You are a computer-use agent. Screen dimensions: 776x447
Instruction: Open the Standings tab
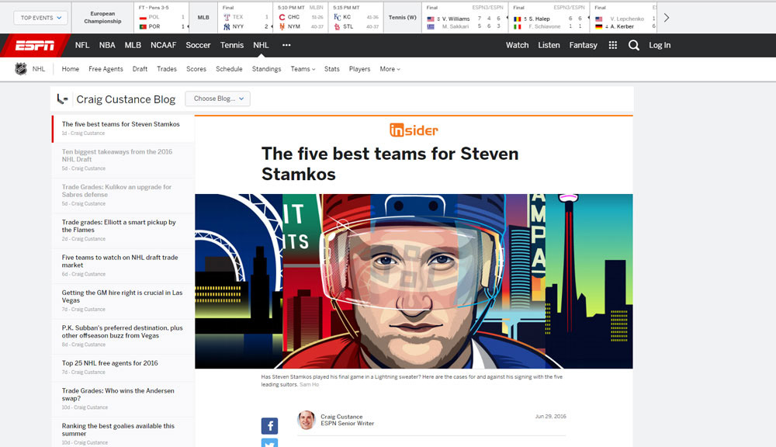point(266,69)
